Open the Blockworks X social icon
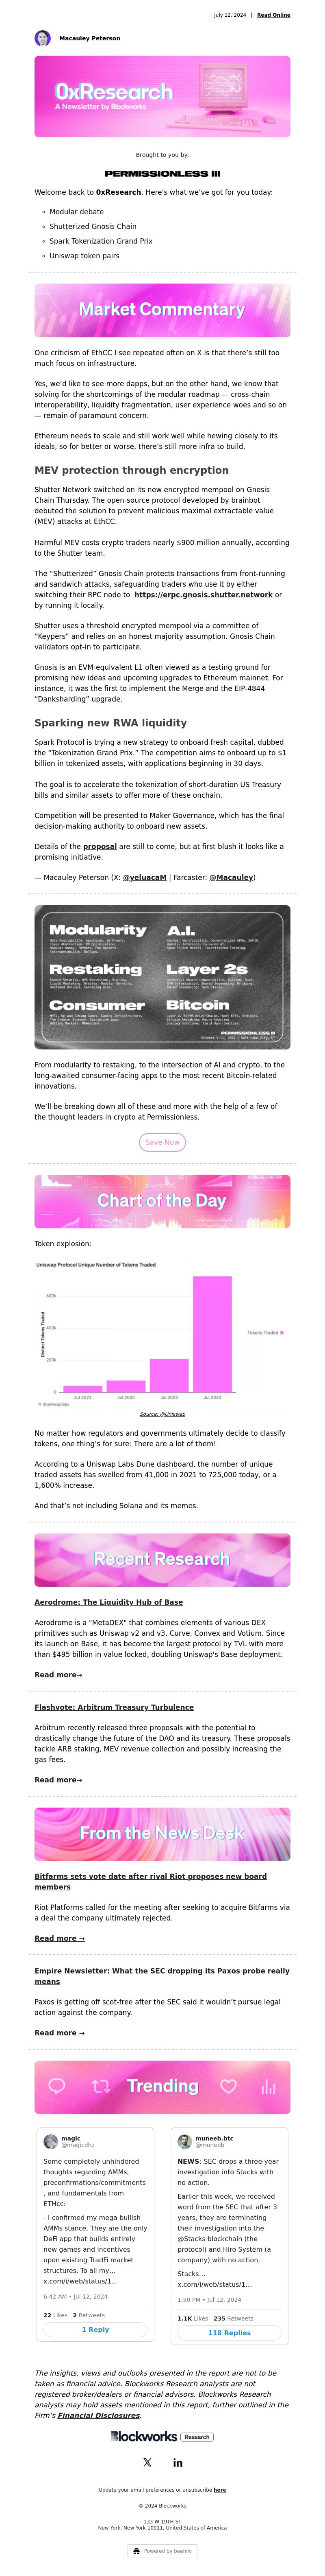Screen dimensions: 325x2576 coord(147,2462)
